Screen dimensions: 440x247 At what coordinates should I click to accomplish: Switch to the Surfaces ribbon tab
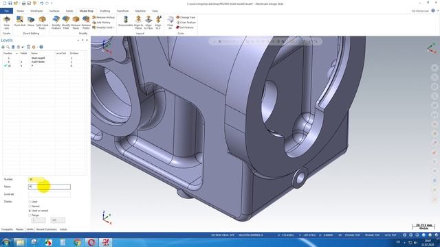(x=54, y=11)
